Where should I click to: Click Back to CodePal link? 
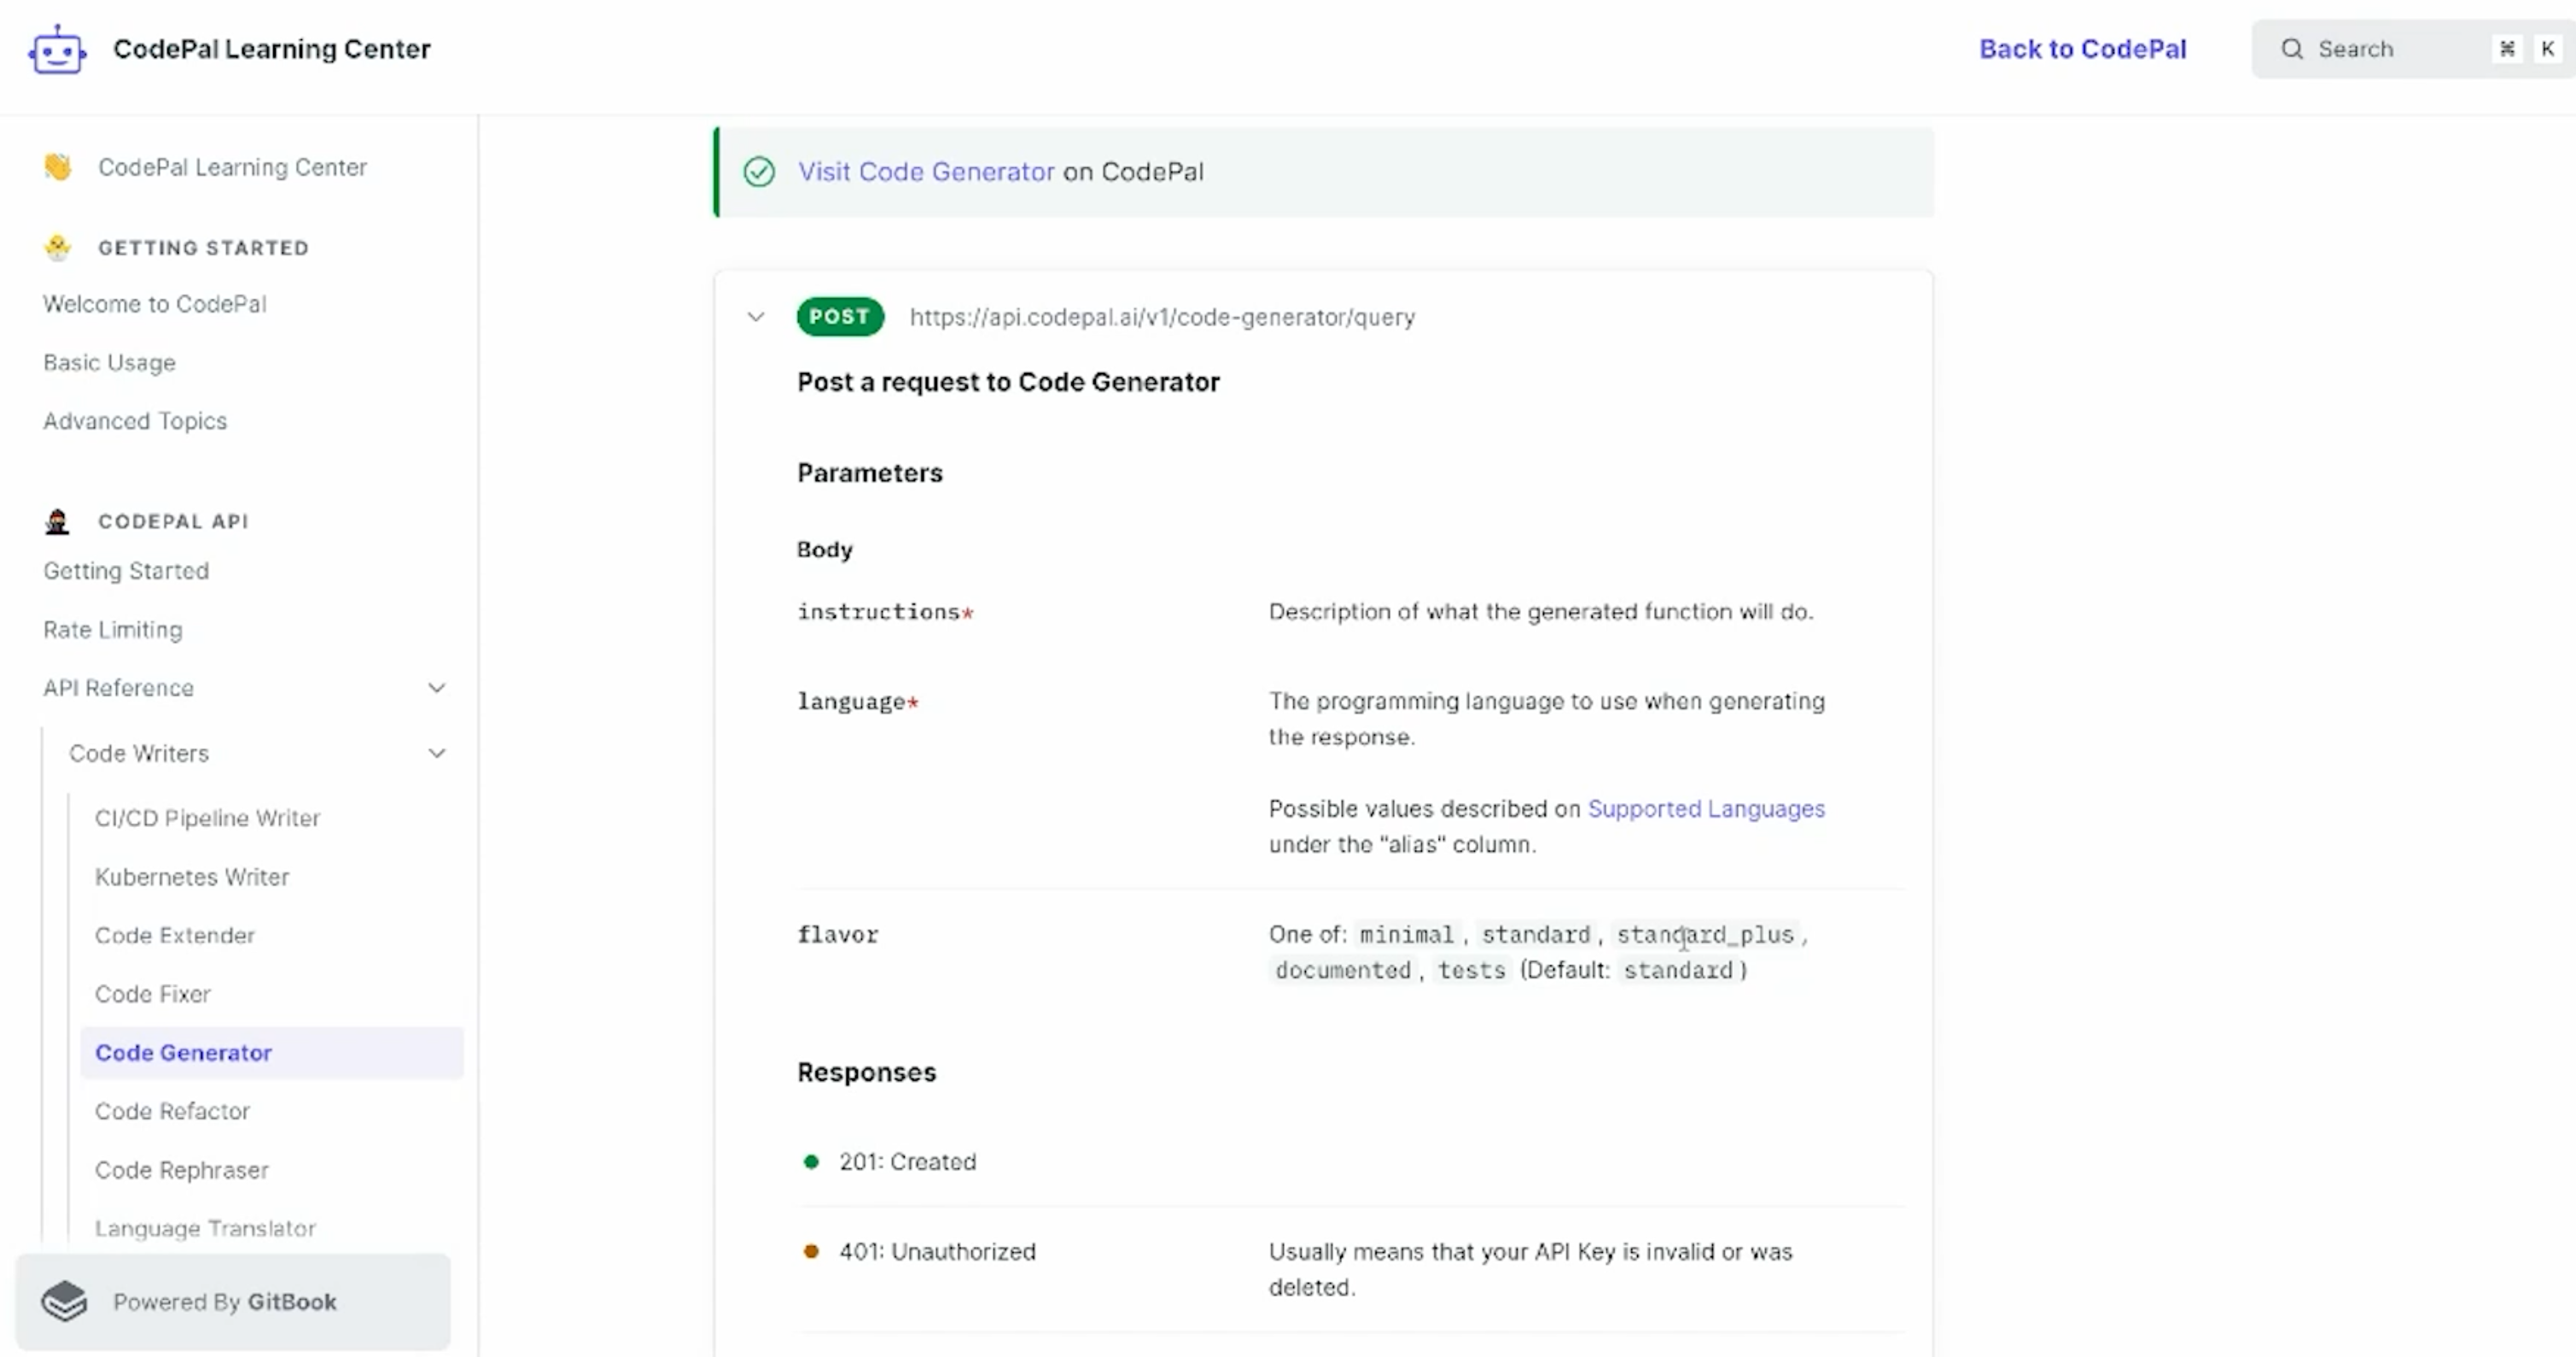click(2082, 49)
